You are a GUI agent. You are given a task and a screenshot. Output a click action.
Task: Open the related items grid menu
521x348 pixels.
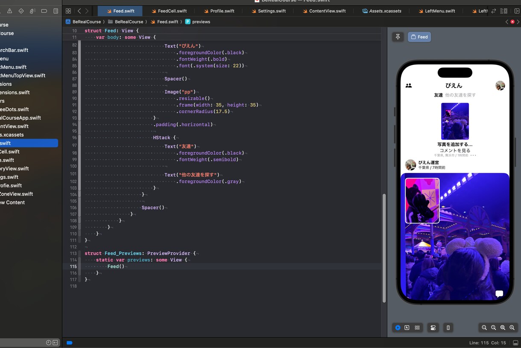pyautogui.click(x=68, y=11)
